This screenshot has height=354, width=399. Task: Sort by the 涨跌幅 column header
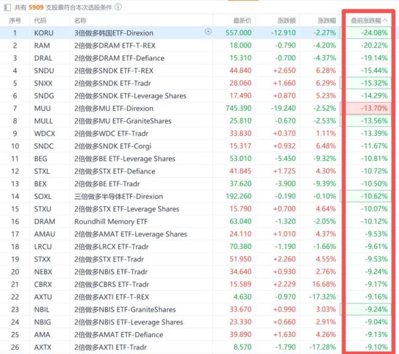click(327, 21)
